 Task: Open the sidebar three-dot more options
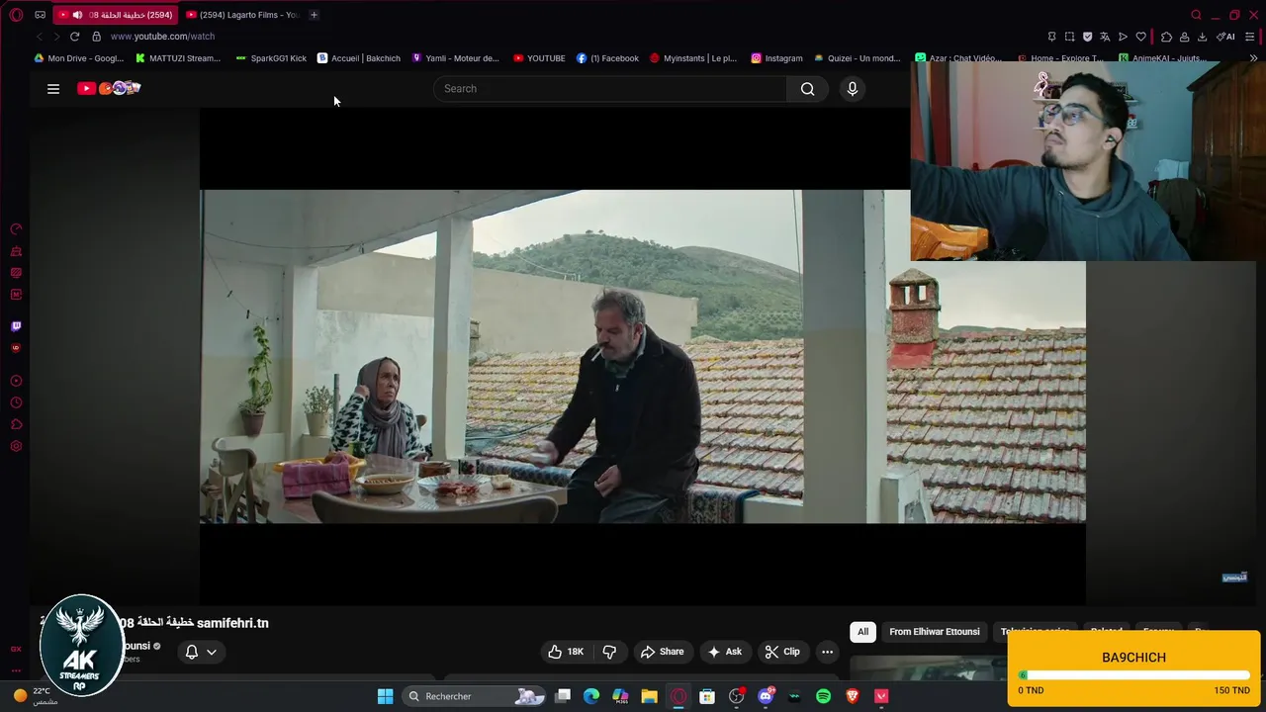pos(16,670)
